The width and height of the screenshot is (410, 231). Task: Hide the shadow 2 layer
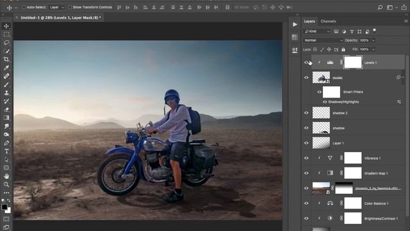(306, 113)
